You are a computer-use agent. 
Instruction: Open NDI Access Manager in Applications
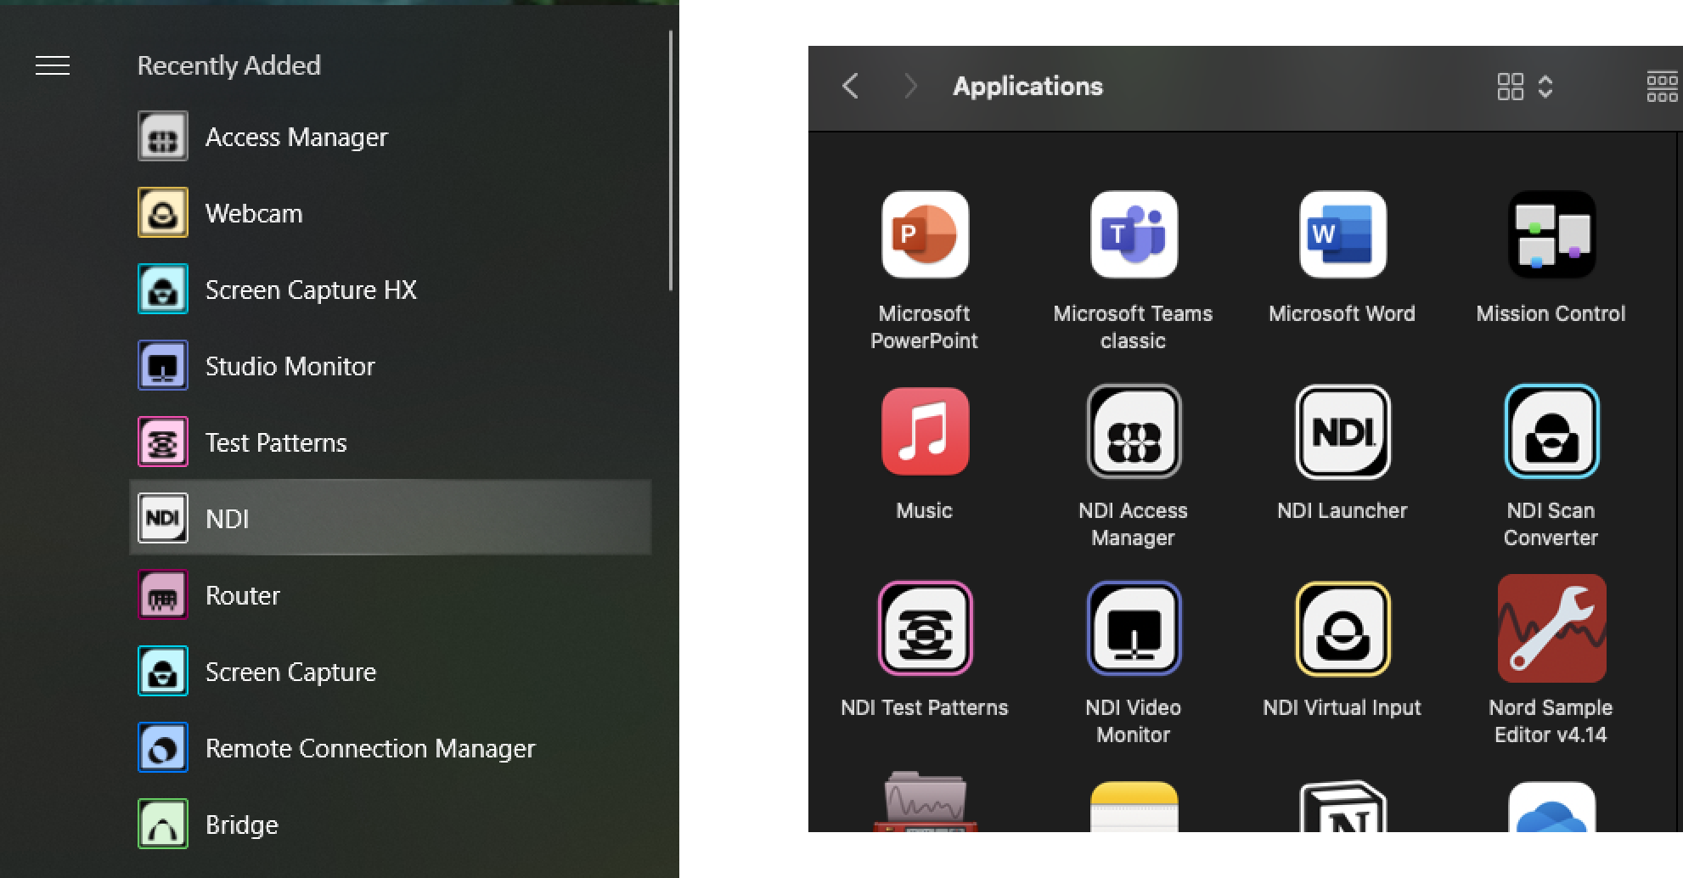[x=1134, y=431]
